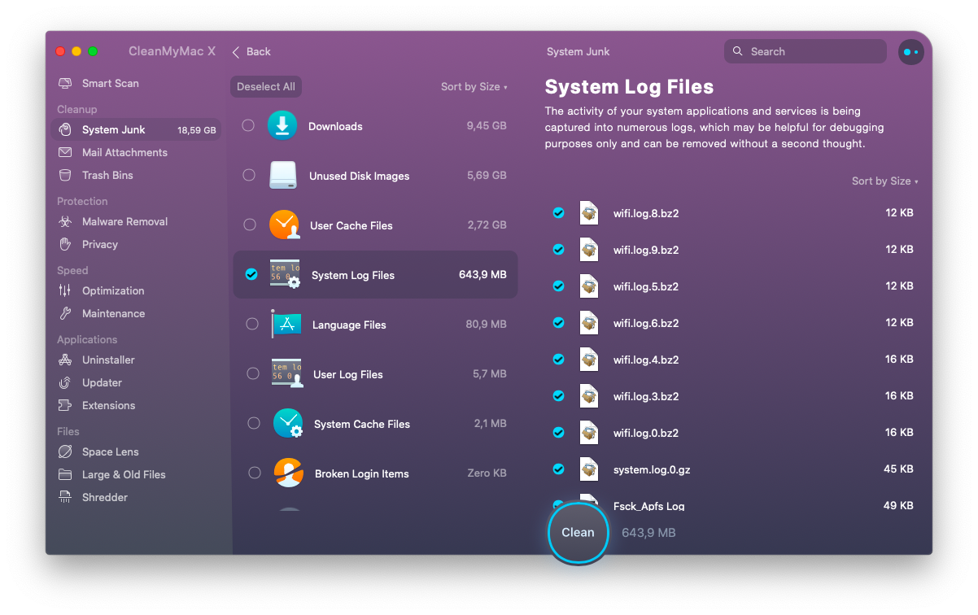Open the Shredder tool
The height and width of the screenshot is (615, 978).
pos(103,497)
